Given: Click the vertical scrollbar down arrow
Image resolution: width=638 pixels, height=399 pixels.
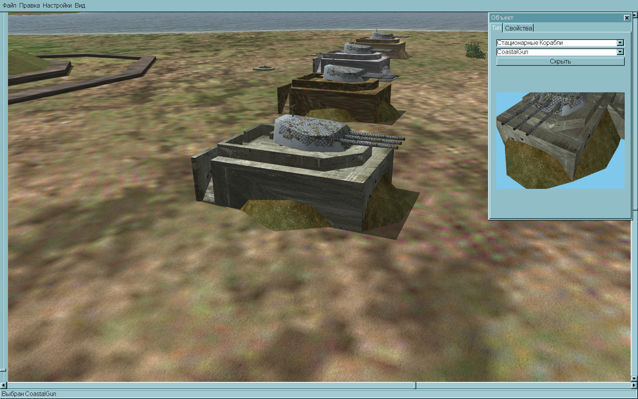Looking at the screenshot, I should pyautogui.click(x=634, y=378).
